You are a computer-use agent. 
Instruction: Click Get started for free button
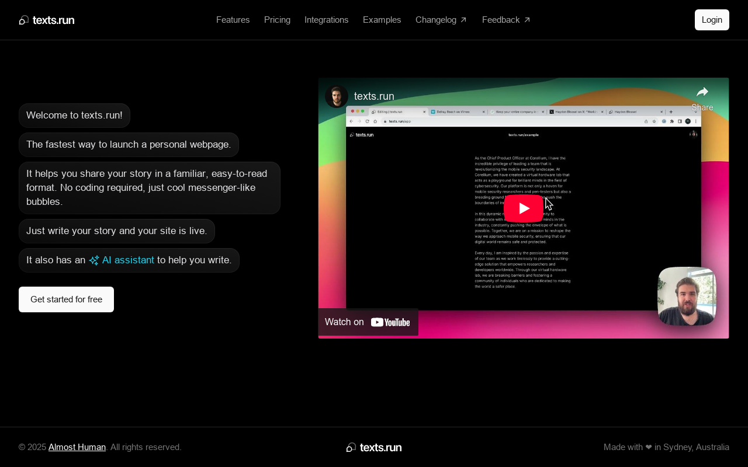pos(66,299)
